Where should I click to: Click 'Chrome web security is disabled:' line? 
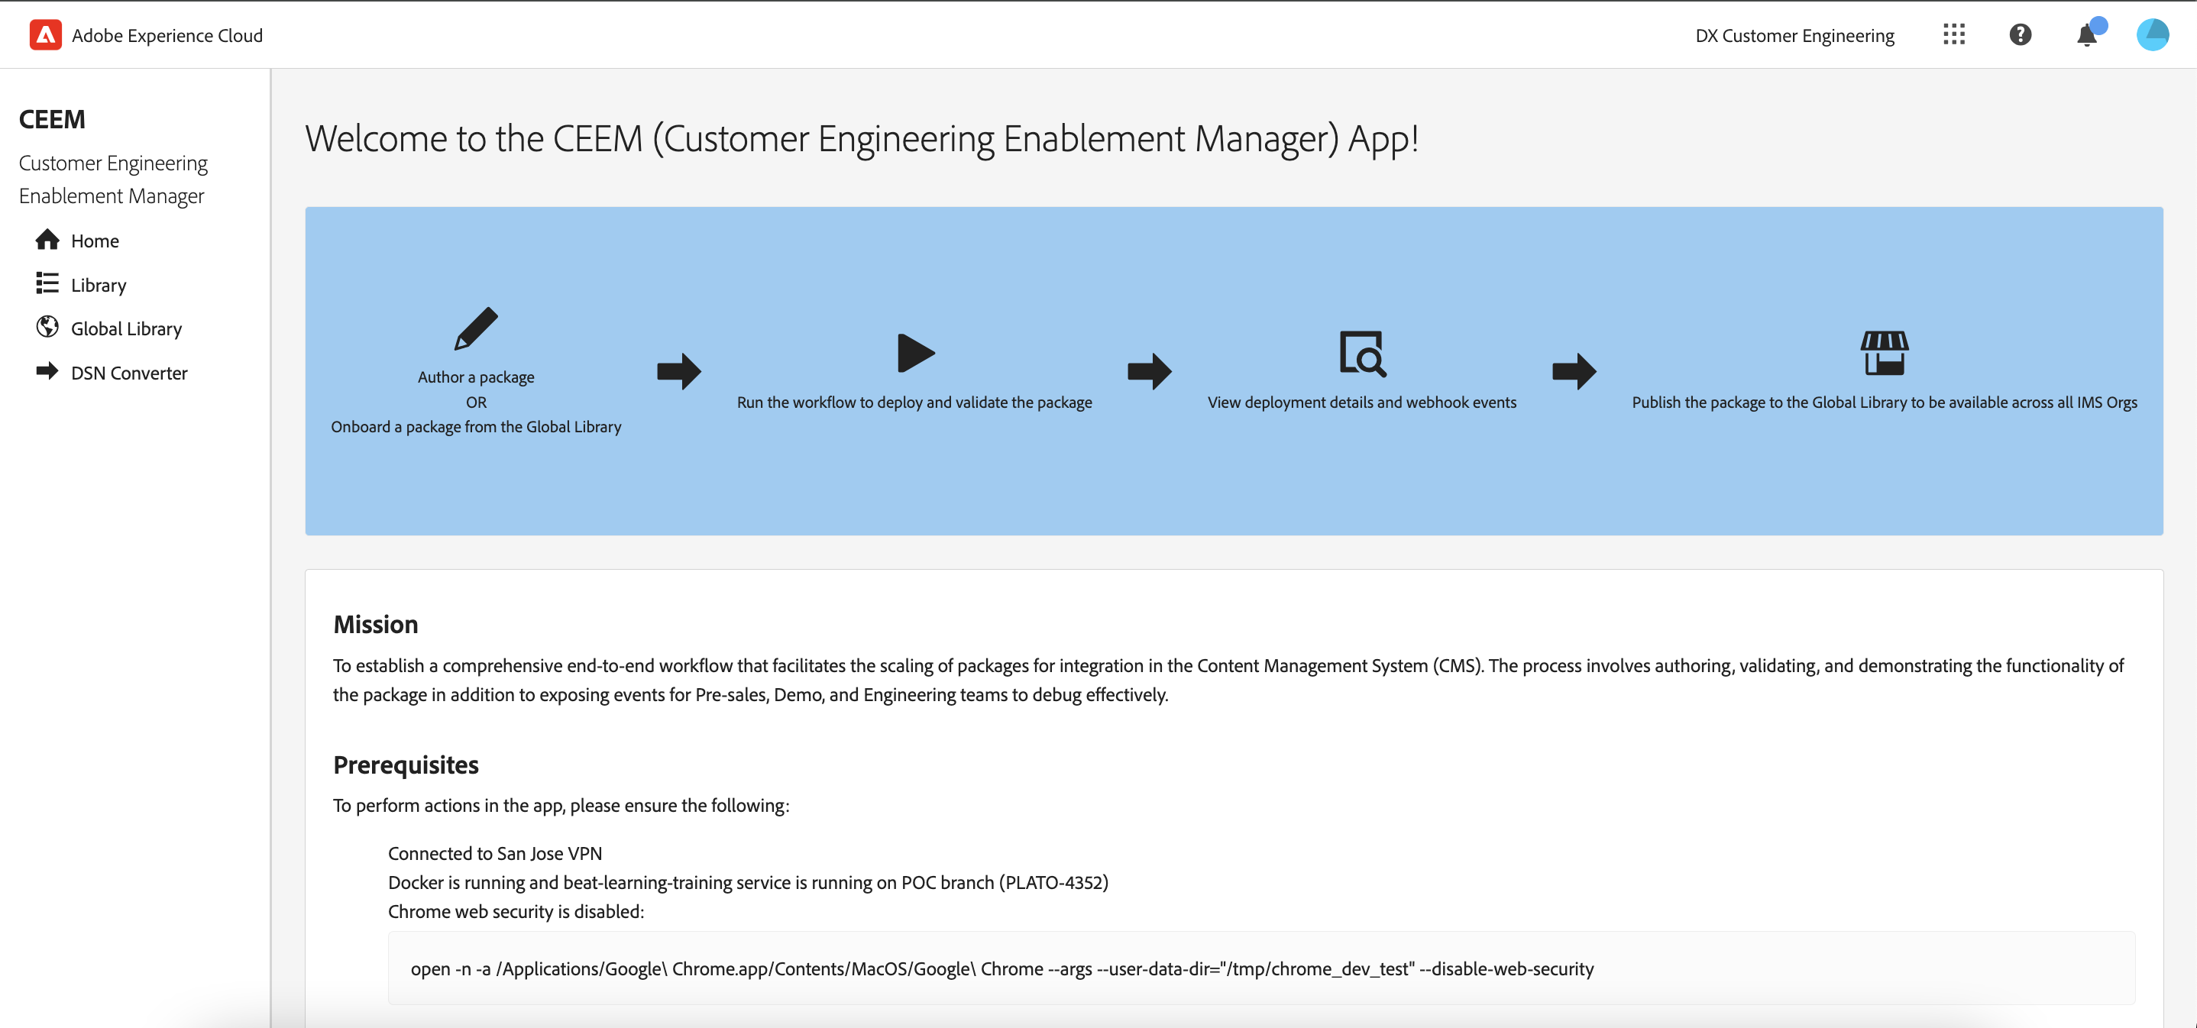[x=516, y=911]
